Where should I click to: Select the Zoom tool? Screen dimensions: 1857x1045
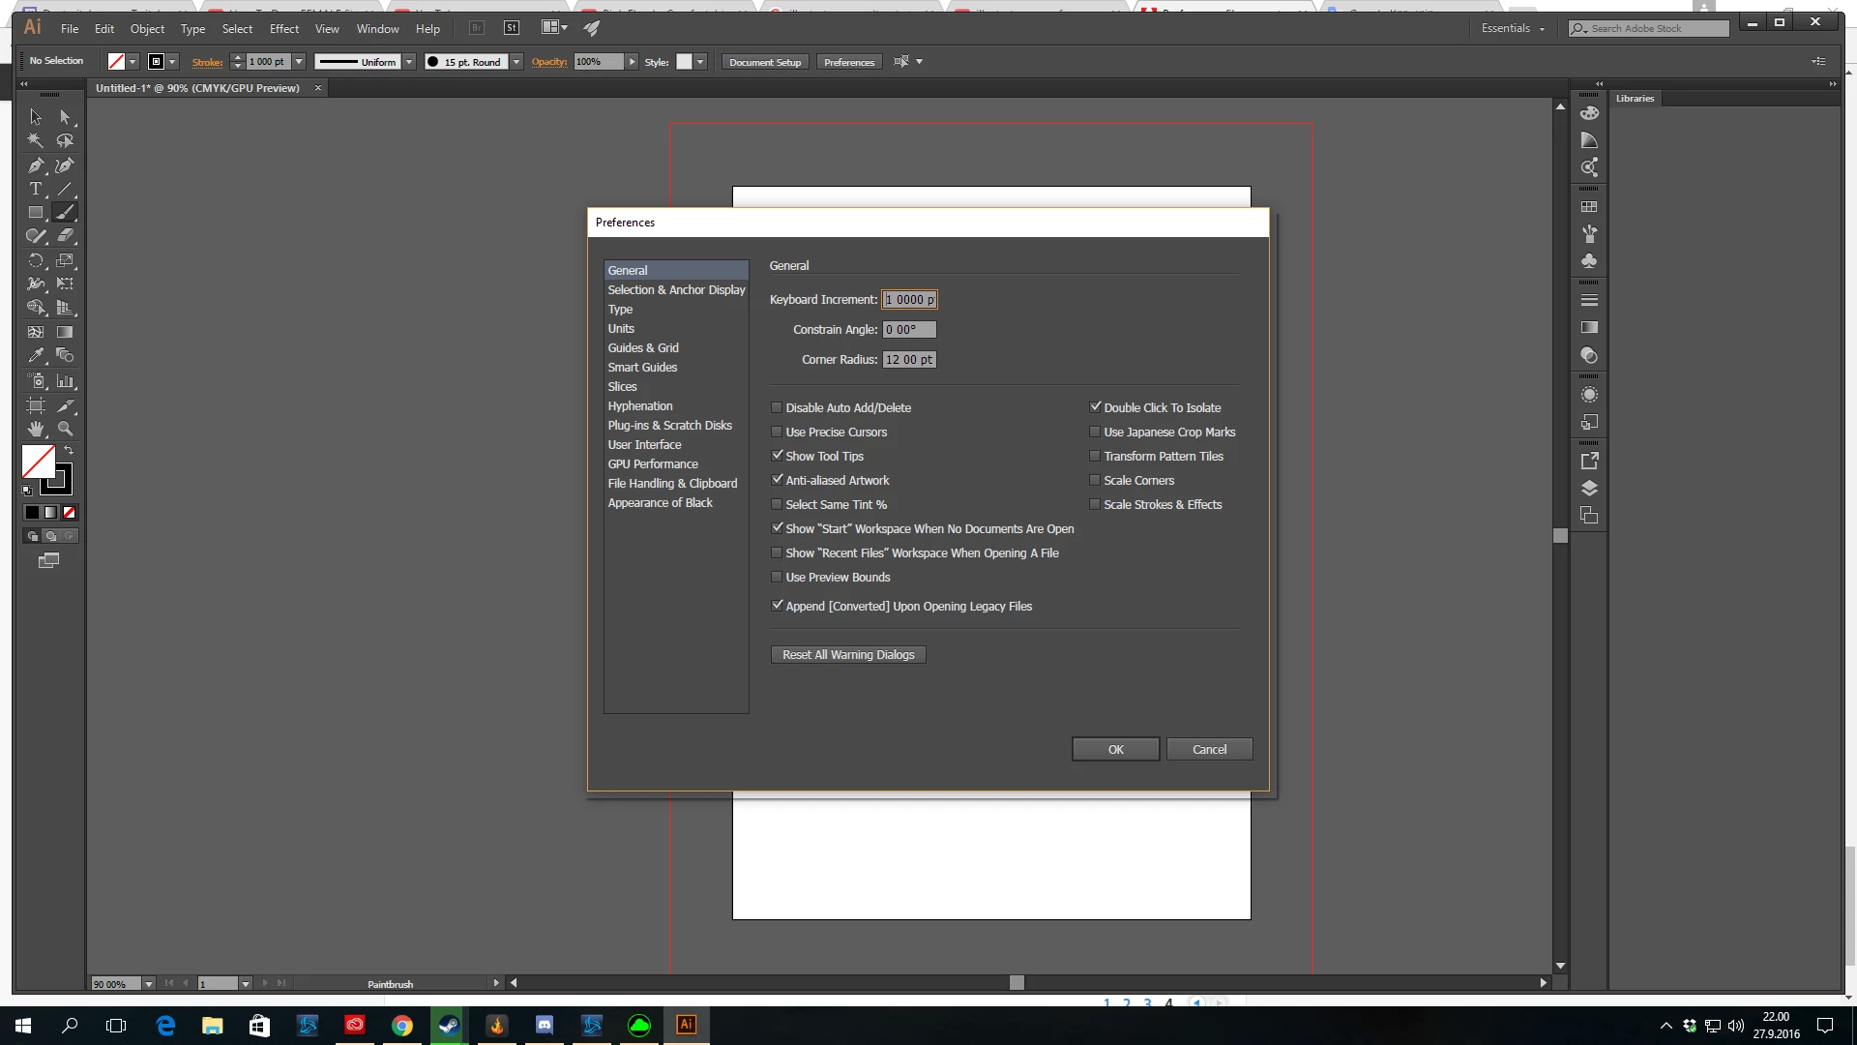pos(65,429)
